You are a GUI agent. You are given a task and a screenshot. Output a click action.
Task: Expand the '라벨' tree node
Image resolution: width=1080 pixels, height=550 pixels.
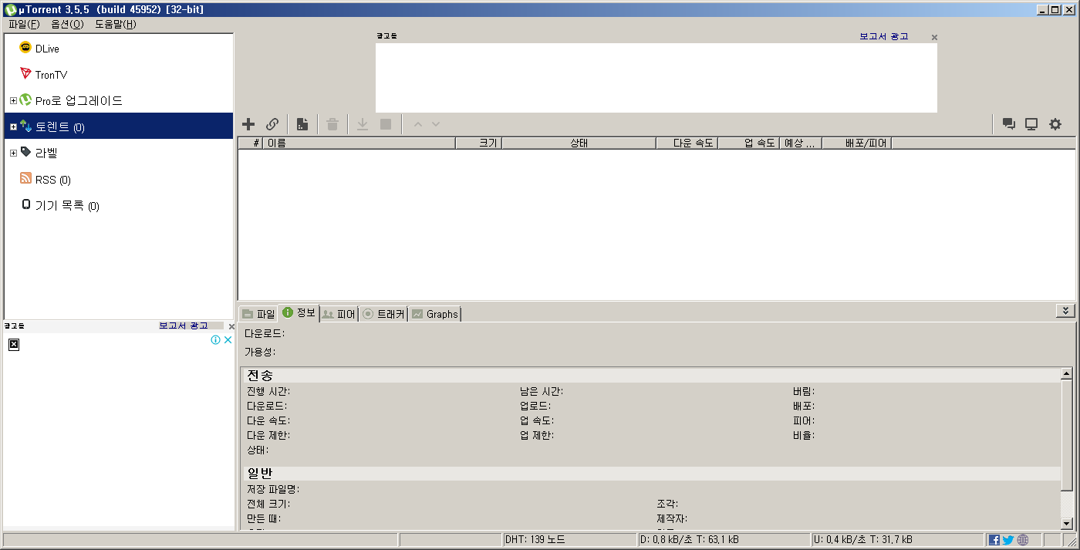[13, 154]
